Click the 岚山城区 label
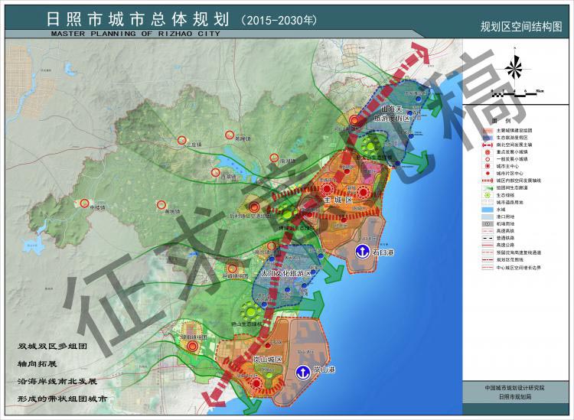 click(269, 359)
